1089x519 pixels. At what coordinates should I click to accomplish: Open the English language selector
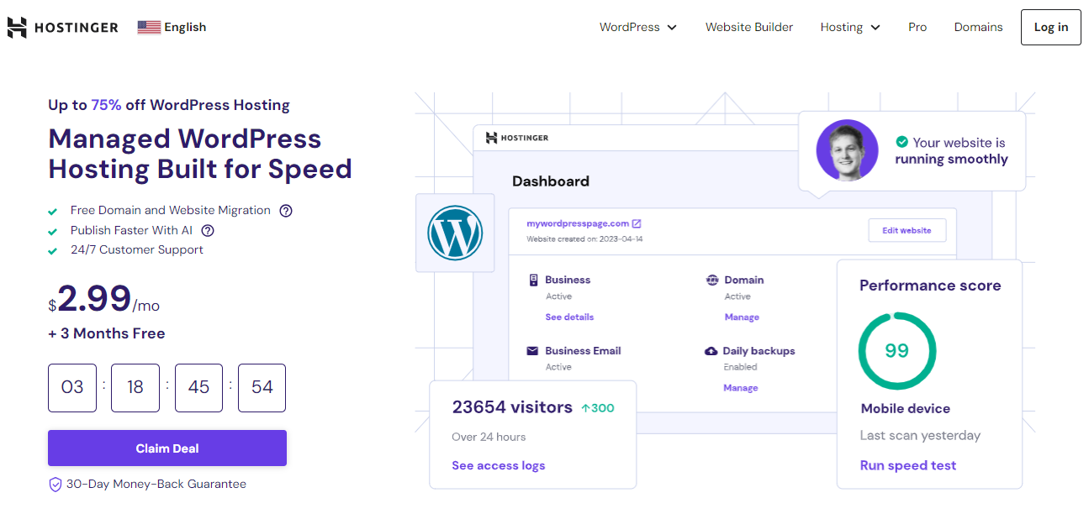click(172, 26)
